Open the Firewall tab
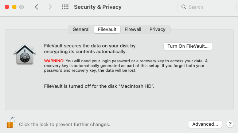 133,29
